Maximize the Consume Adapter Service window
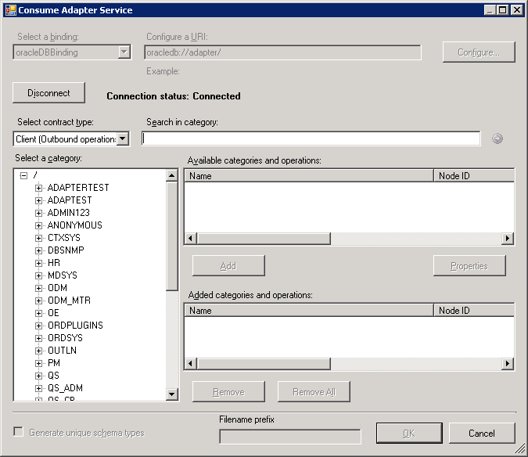Image resolution: width=528 pixels, height=457 pixels. click(x=503, y=9)
